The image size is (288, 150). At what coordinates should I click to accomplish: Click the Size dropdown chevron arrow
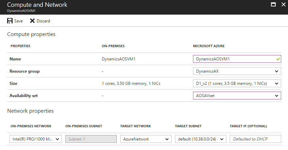point(276,83)
